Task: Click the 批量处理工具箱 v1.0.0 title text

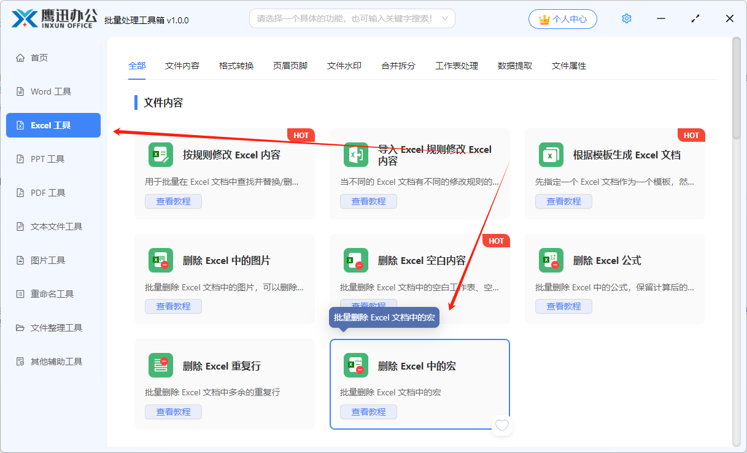Action: pyautogui.click(x=147, y=20)
